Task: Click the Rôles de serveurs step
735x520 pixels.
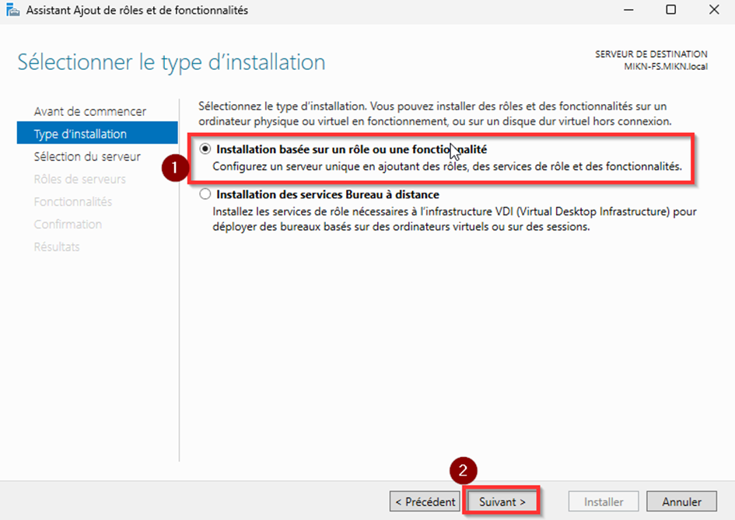Action: [79, 179]
